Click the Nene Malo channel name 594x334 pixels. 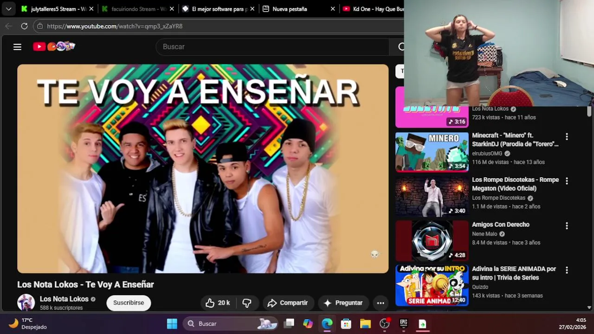tap(484, 234)
